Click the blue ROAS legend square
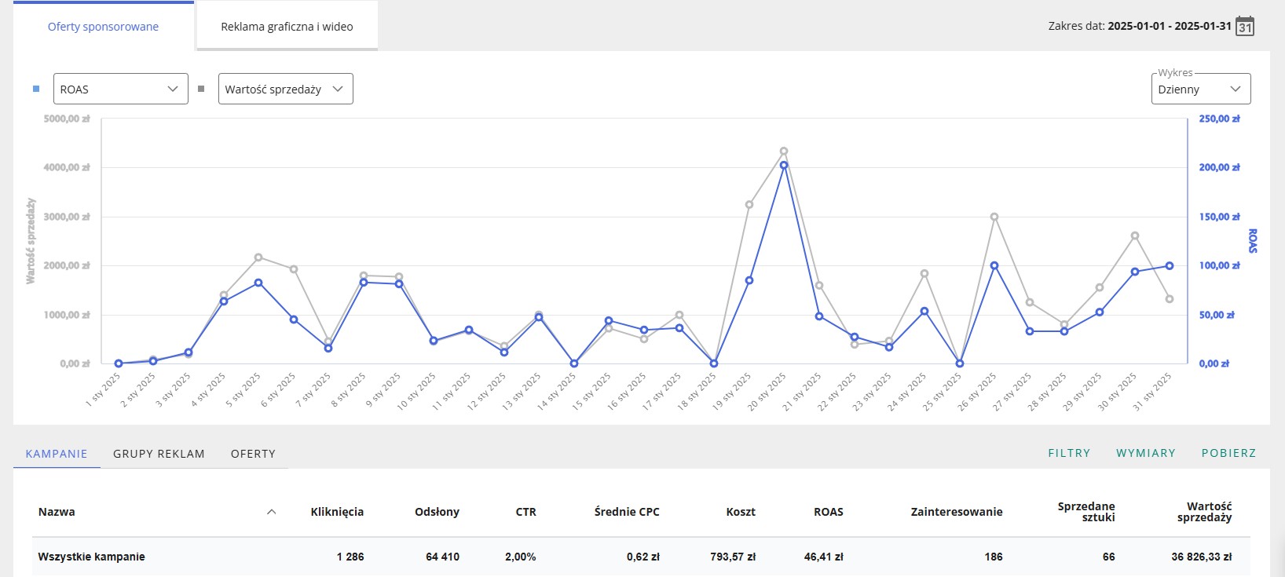1285x577 pixels. pos(36,89)
